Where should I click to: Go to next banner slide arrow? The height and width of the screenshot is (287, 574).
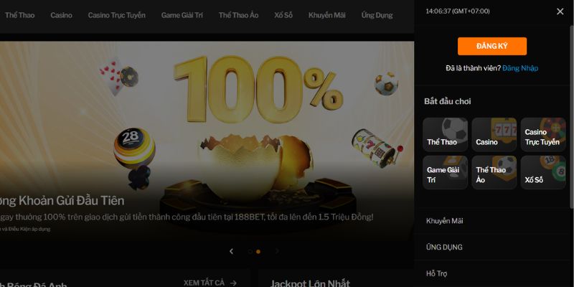pyautogui.click(x=277, y=251)
